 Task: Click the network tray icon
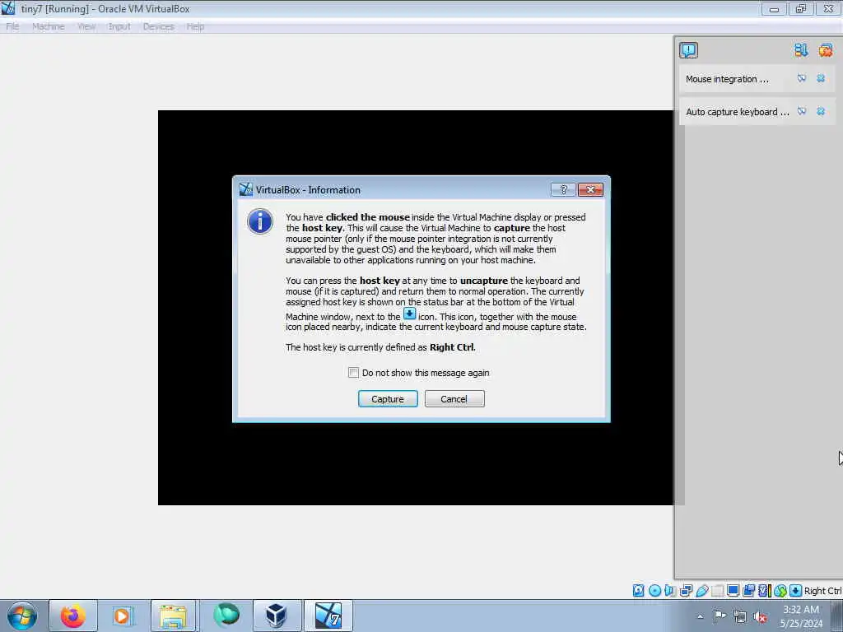(x=740, y=616)
